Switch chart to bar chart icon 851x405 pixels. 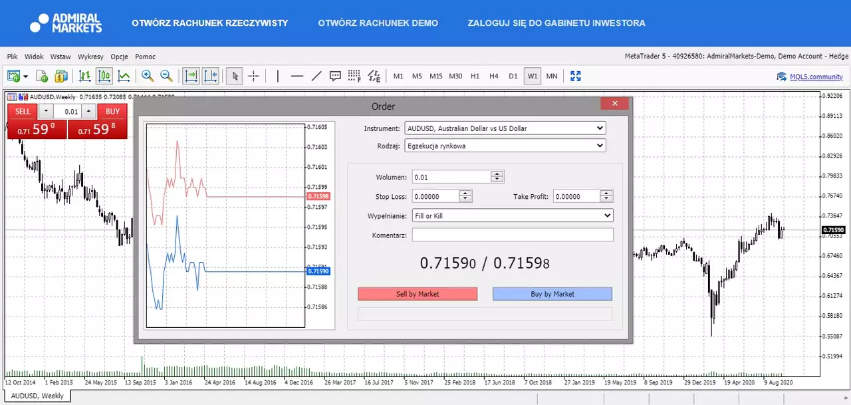tap(84, 76)
